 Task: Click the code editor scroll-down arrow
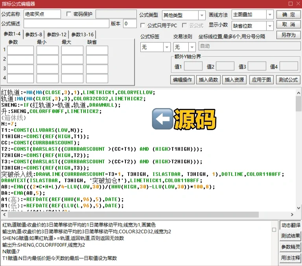[298, 208]
